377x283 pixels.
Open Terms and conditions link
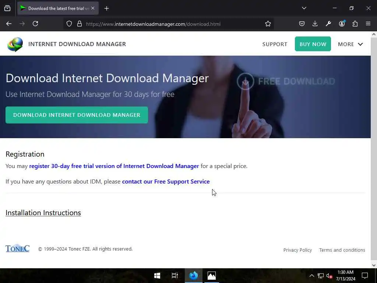[342, 250]
